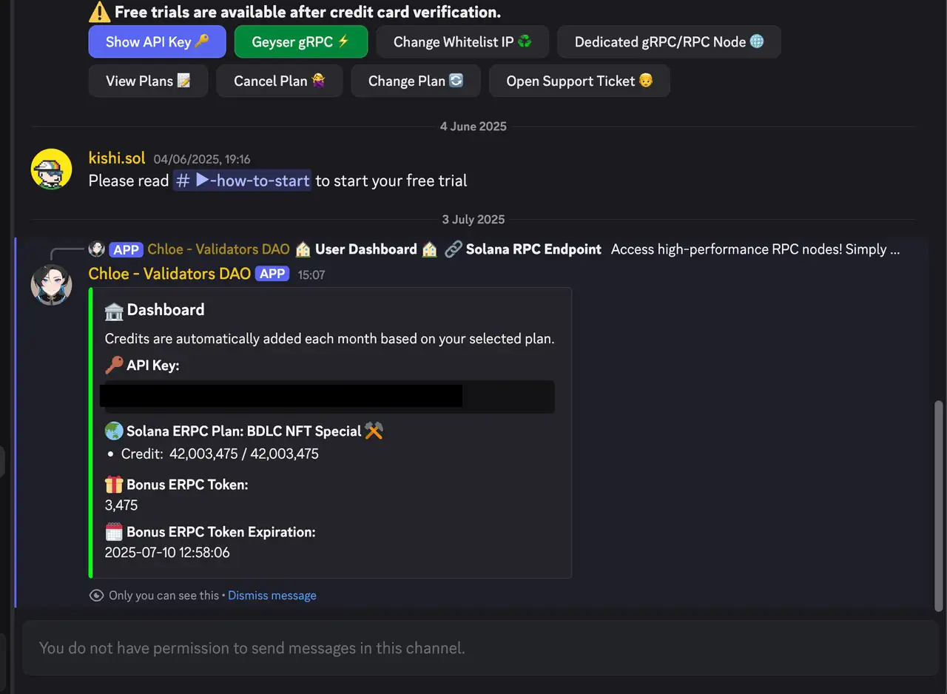Select Dedicated gRPC/RPC Node

[x=669, y=41]
